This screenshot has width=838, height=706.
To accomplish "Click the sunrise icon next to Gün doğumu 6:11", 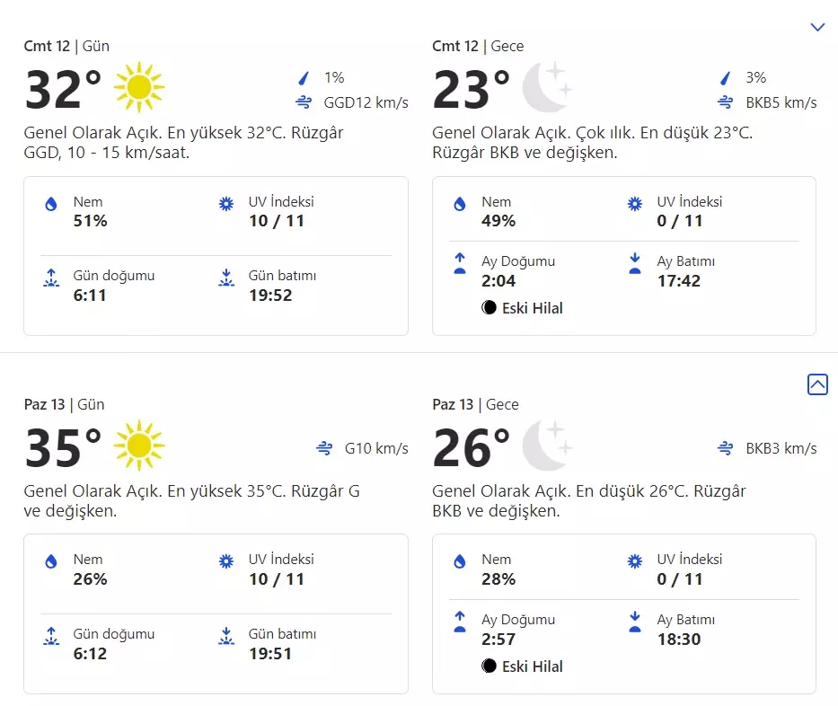I will point(51,278).
